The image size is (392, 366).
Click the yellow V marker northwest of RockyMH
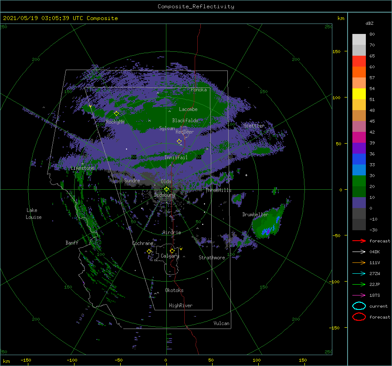click(90, 107)
